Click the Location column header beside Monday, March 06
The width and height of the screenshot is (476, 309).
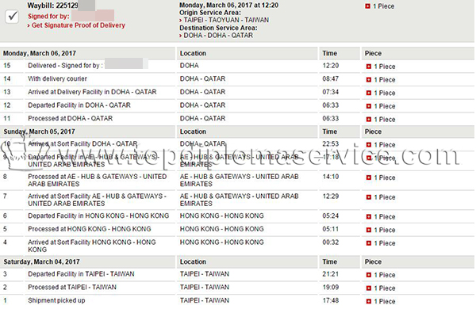(193, 53)
